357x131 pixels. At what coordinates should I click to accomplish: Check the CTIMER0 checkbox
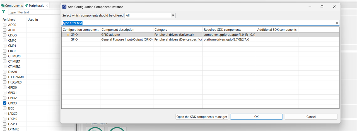coord(4,56)
